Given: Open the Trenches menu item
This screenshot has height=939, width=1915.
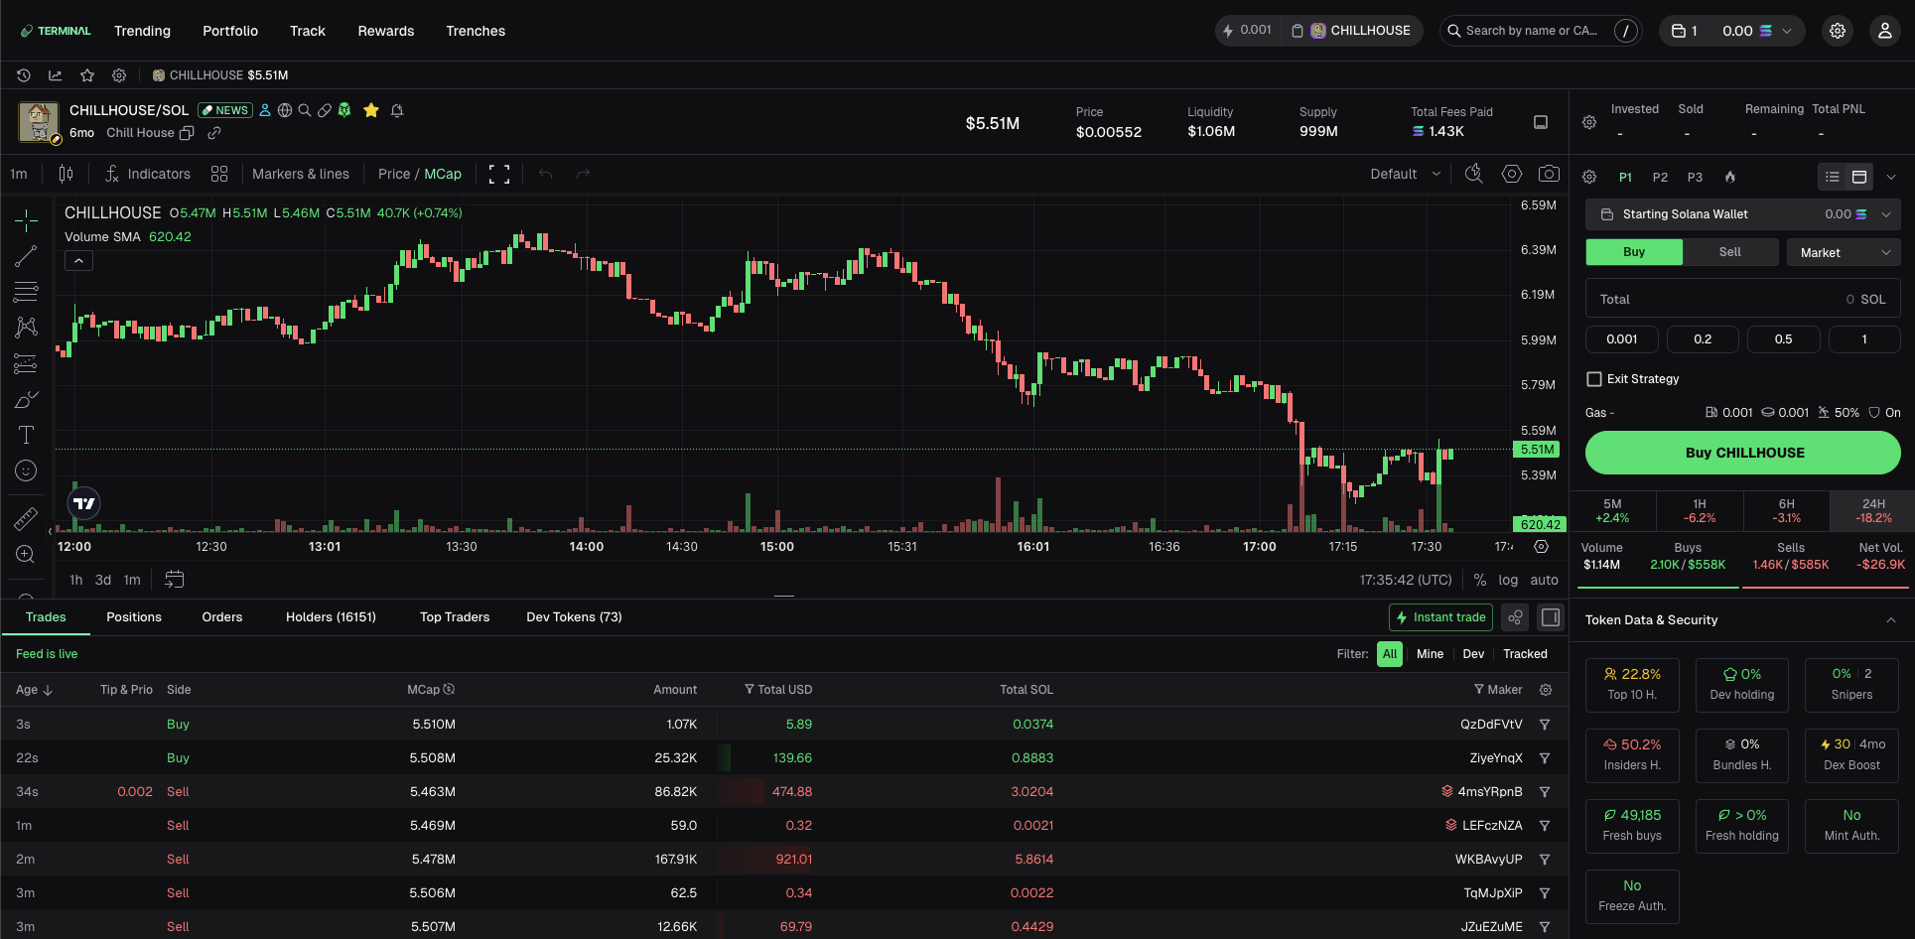Looking at the screenshot, I should 476,31.
